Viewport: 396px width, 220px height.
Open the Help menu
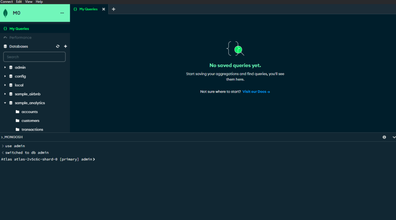(39, 2)
